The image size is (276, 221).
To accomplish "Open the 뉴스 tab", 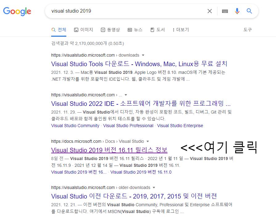I will (135, 30).
